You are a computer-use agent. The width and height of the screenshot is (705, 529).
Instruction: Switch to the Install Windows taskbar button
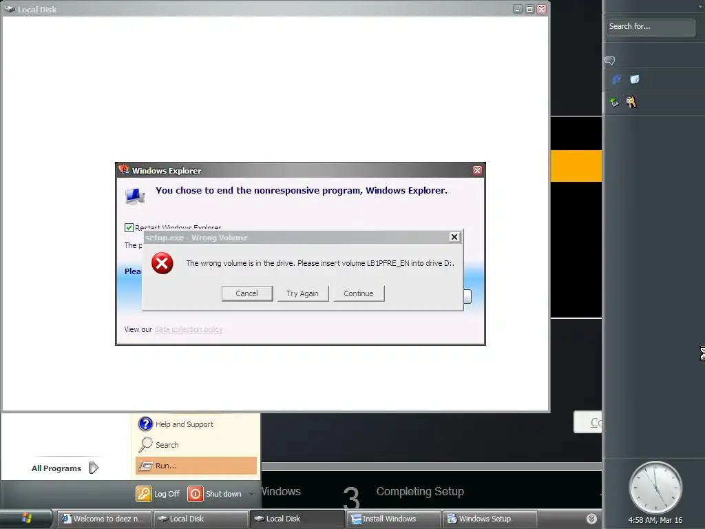pyautogui.click(x=393, y=519)
